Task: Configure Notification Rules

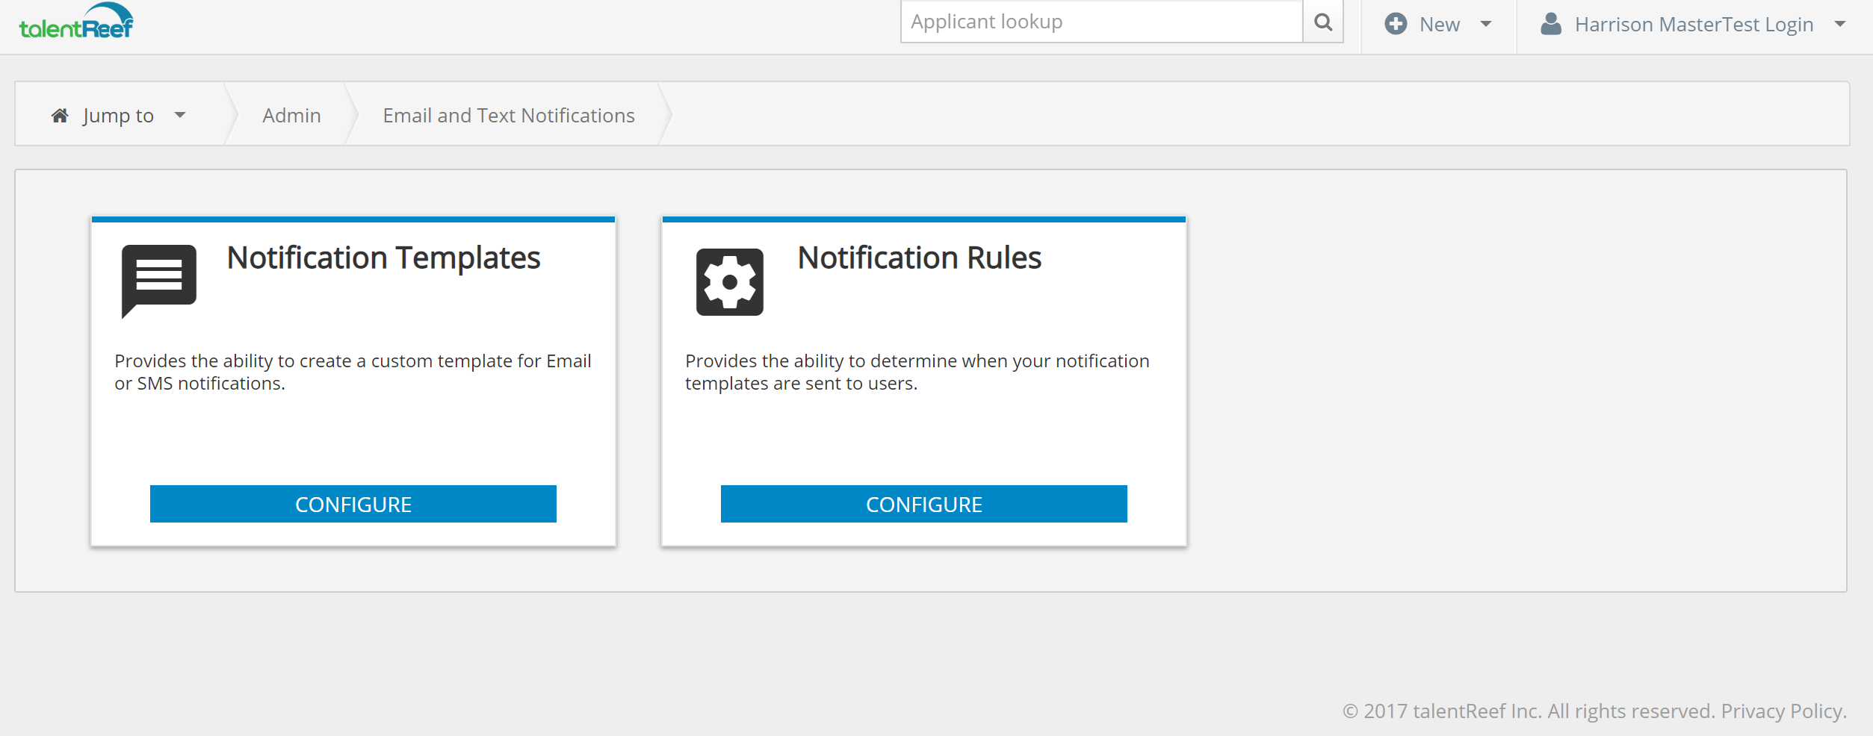Action: click(923, 504)
